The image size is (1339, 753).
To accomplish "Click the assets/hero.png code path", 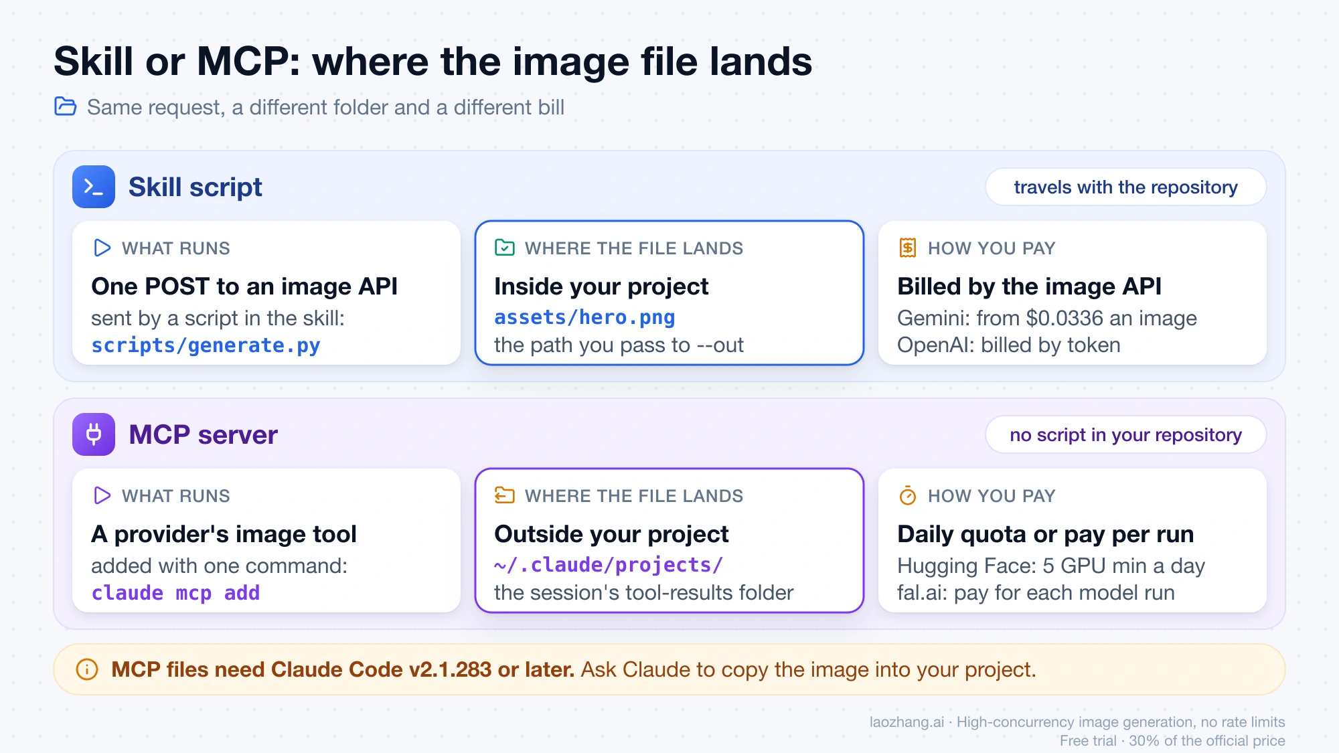I will point(584,317).
